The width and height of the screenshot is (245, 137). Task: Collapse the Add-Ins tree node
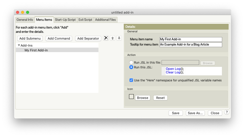pyautogui.click(x=19, y=45)
